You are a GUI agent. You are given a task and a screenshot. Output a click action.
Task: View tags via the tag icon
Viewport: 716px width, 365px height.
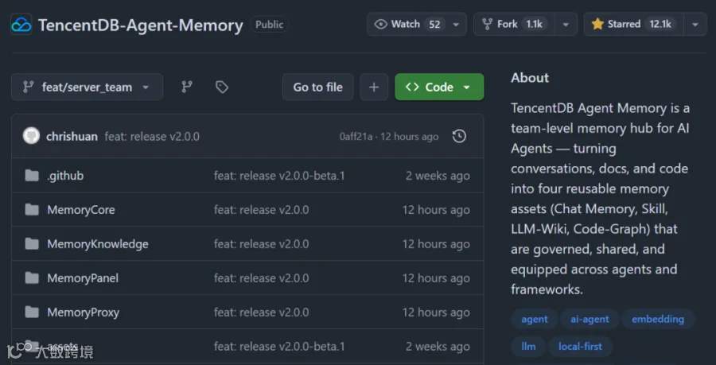[222, 87]
